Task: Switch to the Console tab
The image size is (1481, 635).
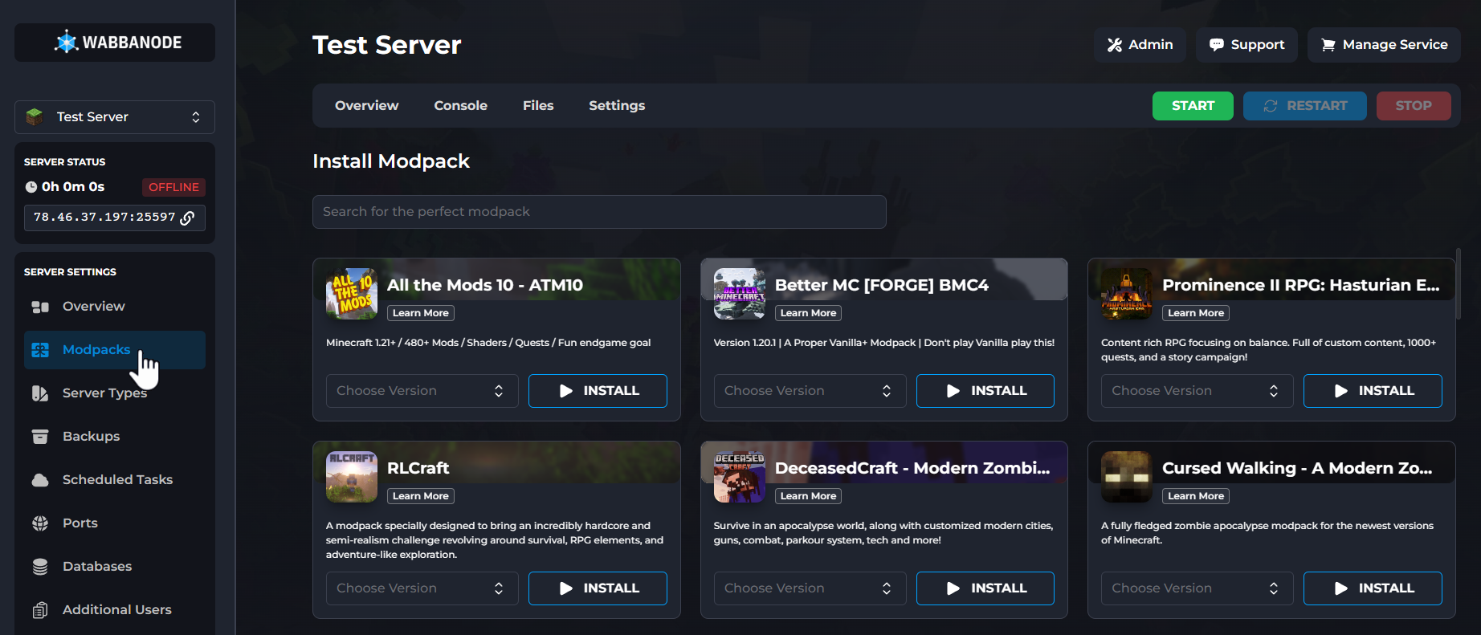Action: (x=460, y=105)
